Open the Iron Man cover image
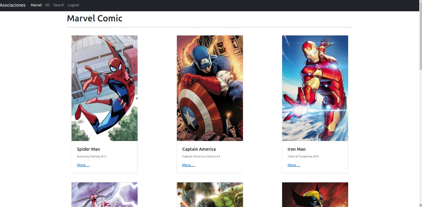The width and height of the screenshot is (422, 207). [315, 88]
